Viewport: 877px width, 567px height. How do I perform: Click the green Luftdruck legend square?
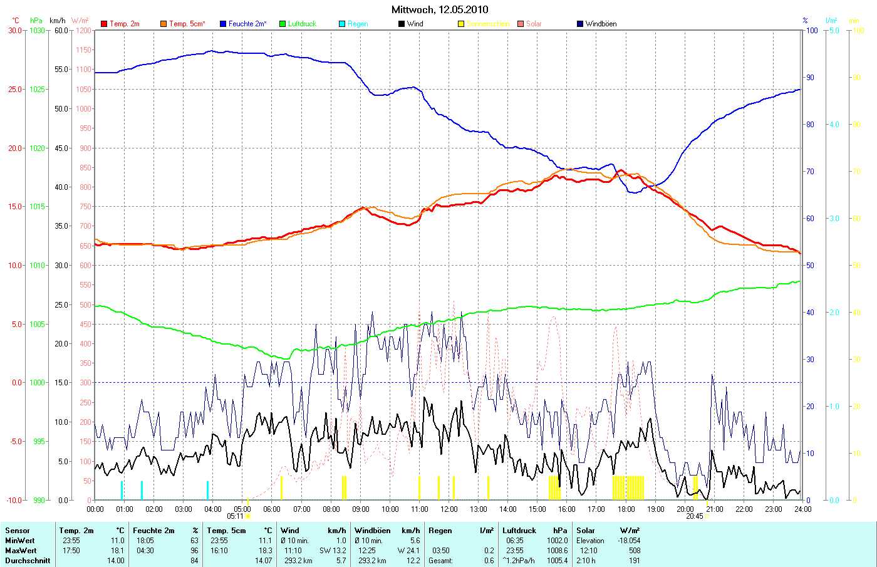tap(283, 24)
